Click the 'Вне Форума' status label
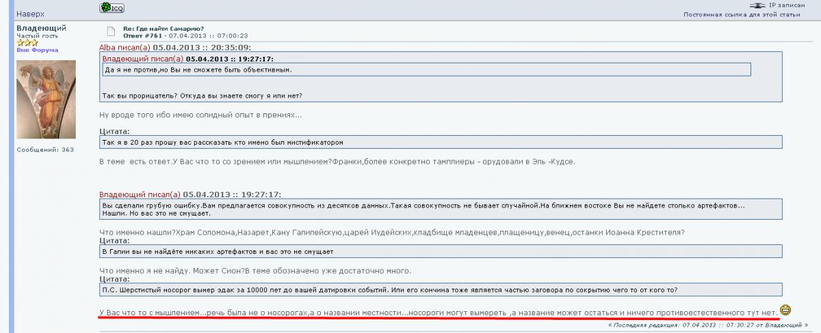Viewport: 821px width, 333px height. [37, 50]
